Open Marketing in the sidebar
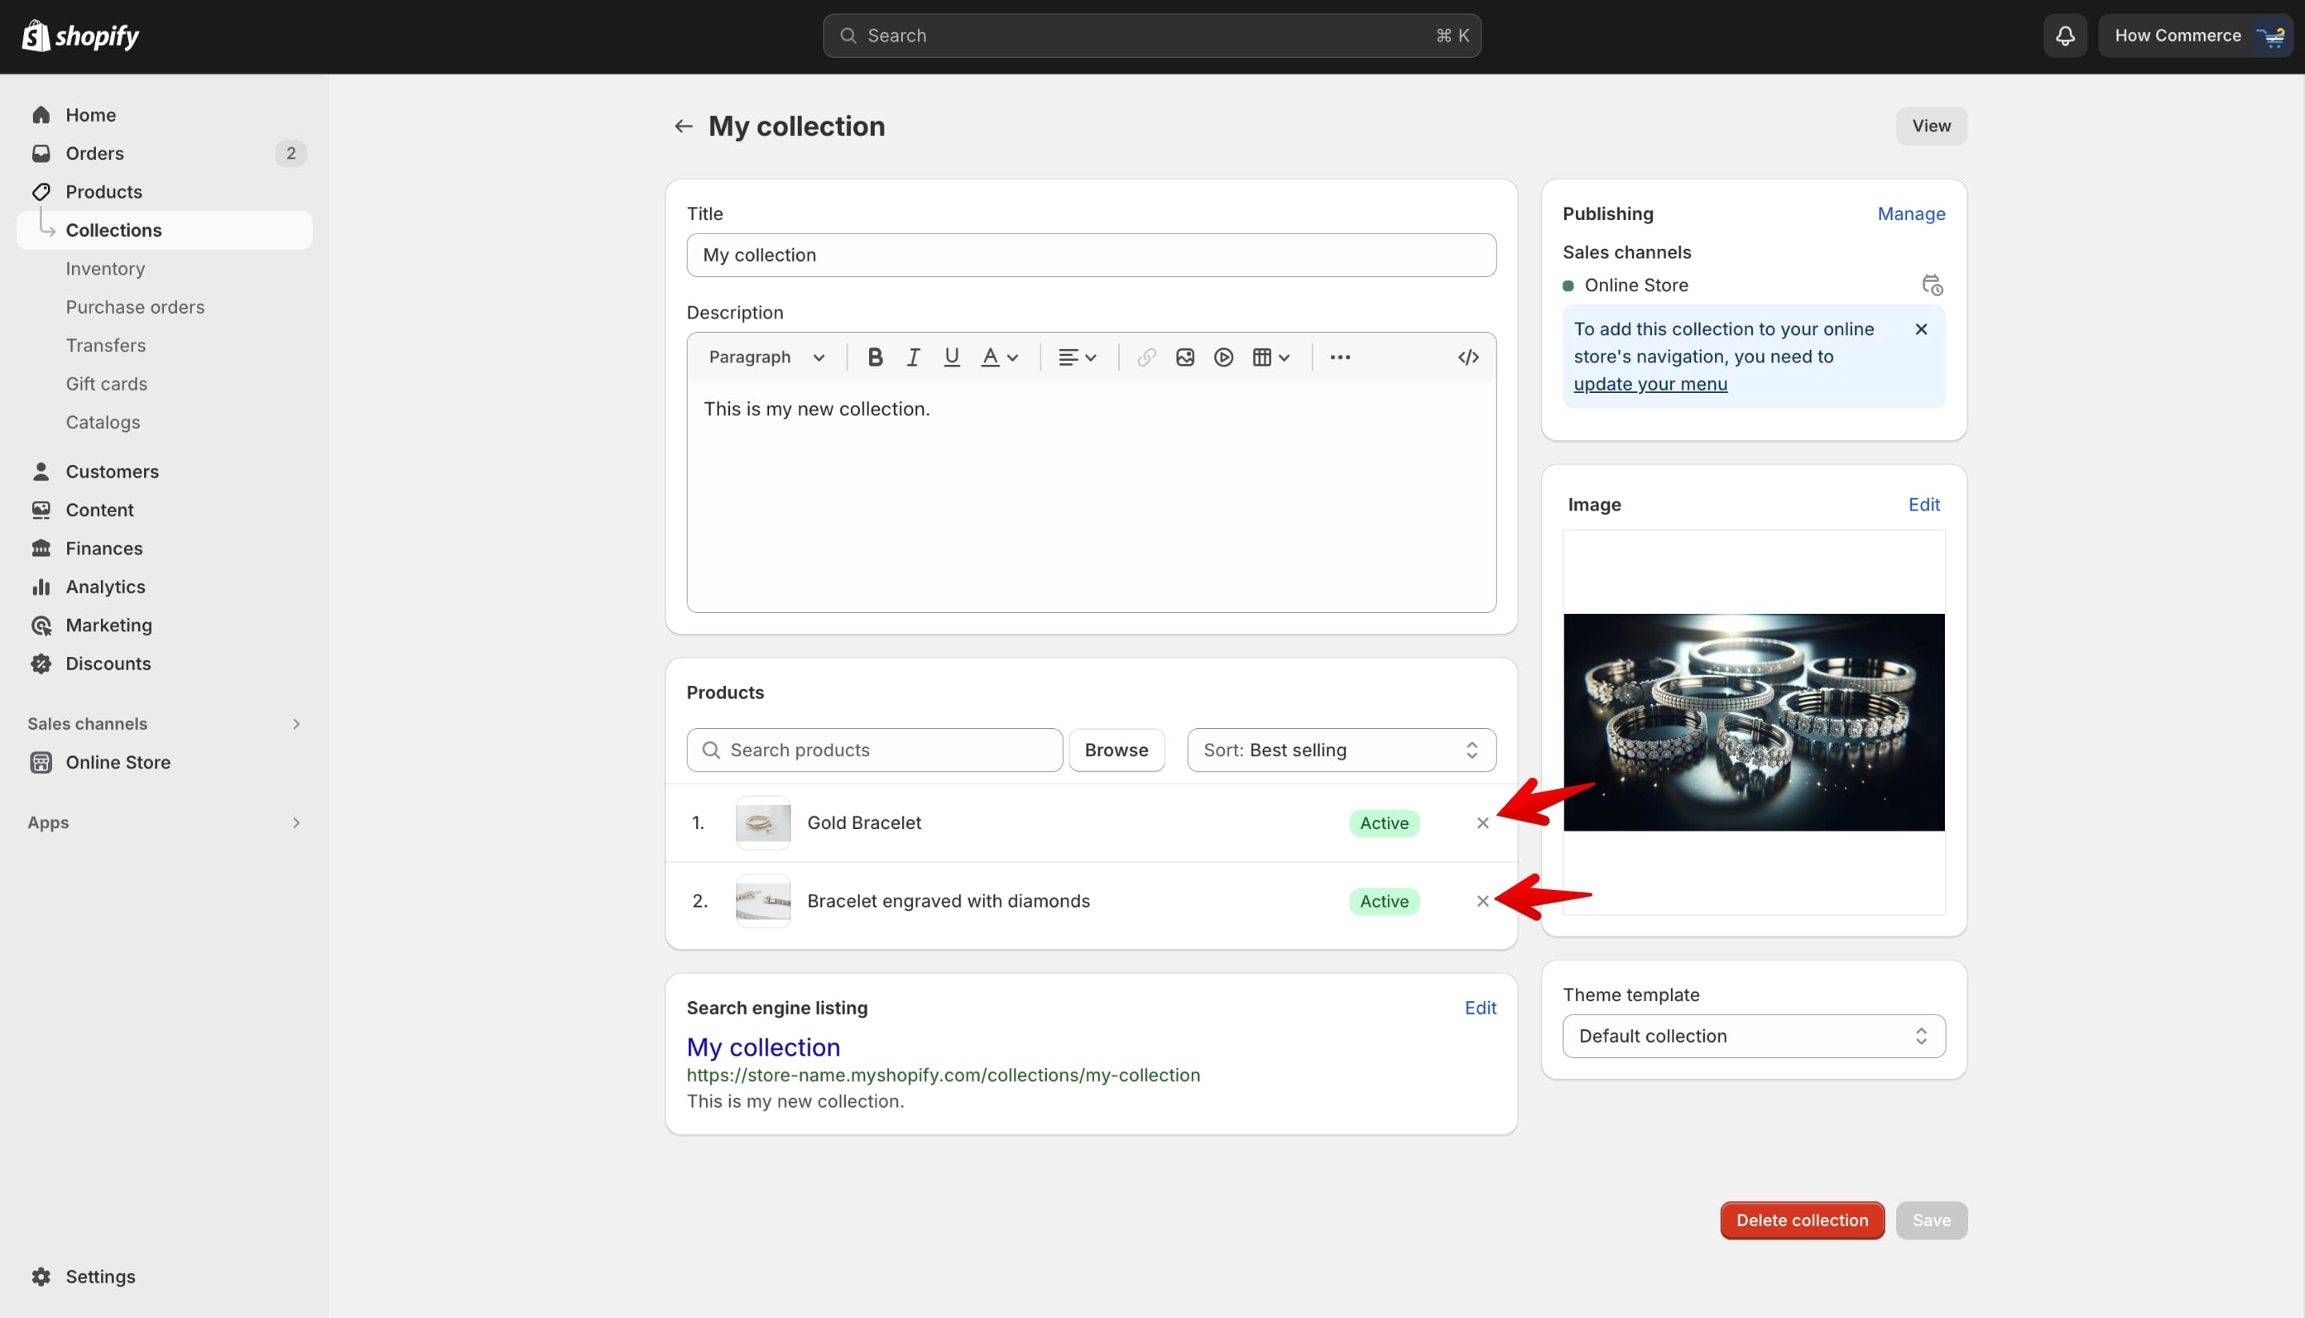 (165, 626)
